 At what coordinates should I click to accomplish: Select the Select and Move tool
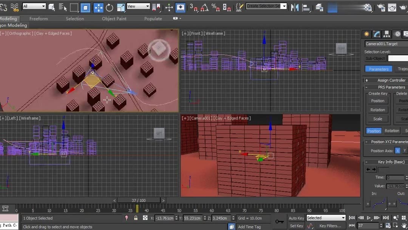coord(98,6)
